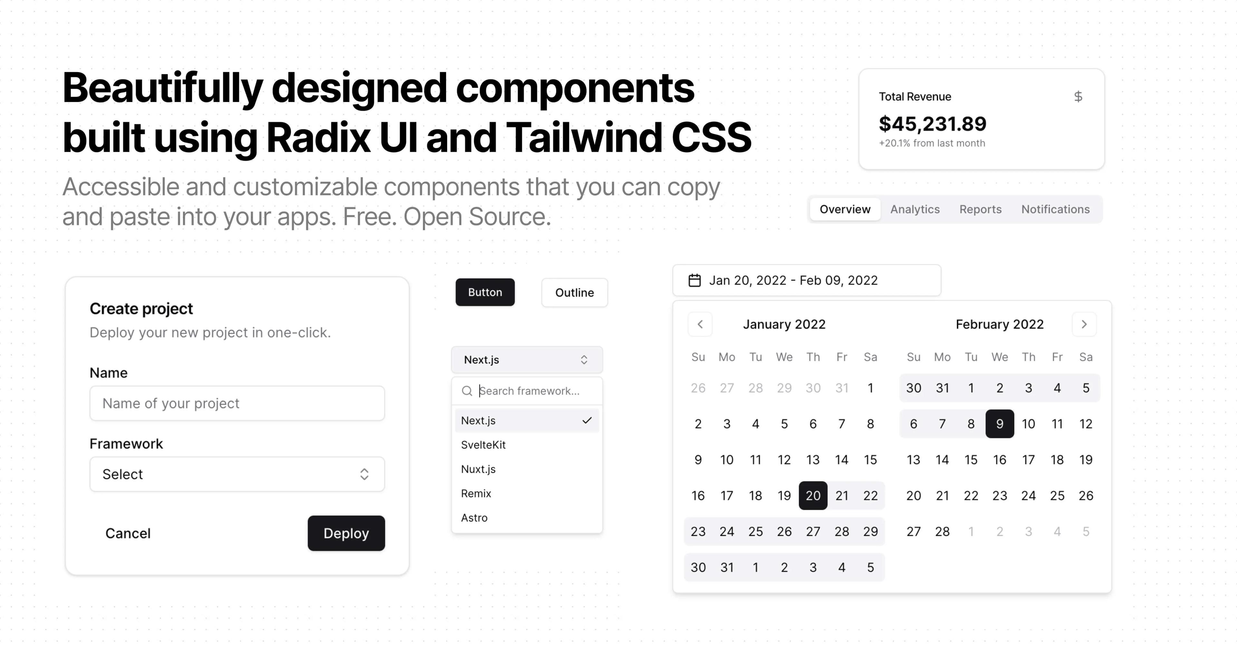Screen dimensions: 1237x647
Task: Click the left chevron to go to previous month
Action: pos(699,324)
